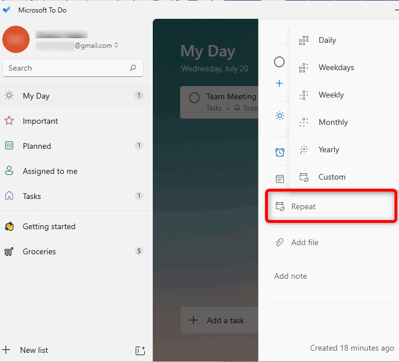Click Created 18 minutes ago text
Image resolution: width=399 pixels, height=362 pixels.
coord(352,348)
